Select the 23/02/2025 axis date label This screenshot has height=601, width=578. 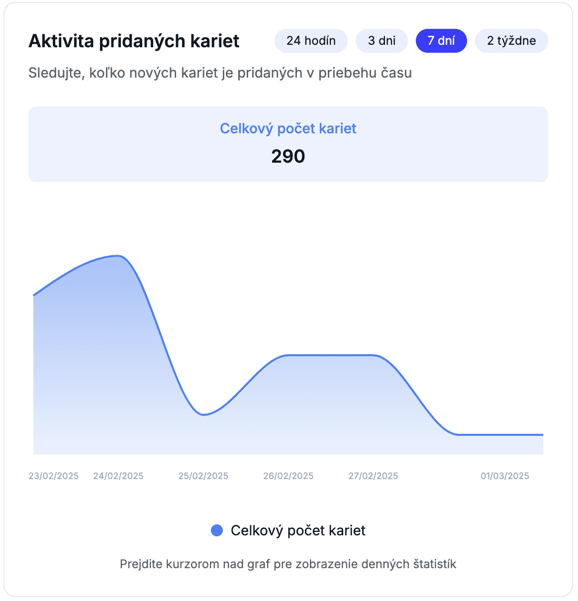(54, 476)
